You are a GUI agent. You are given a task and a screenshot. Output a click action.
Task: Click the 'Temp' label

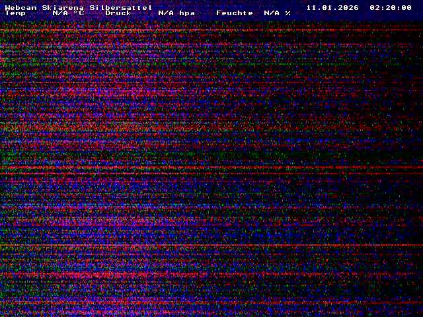point(15,13)
